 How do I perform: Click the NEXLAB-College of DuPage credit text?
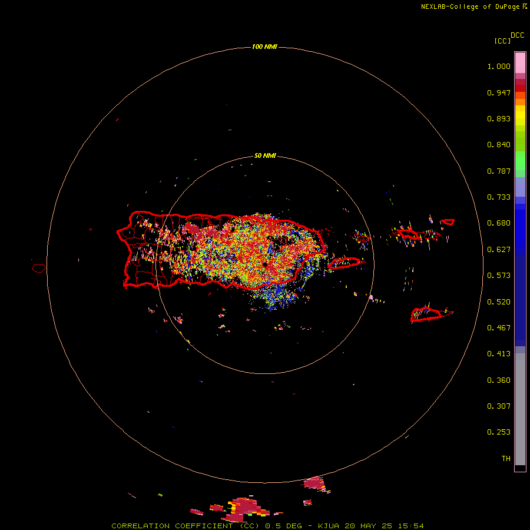pyautogui.click(x=470, y=6)
